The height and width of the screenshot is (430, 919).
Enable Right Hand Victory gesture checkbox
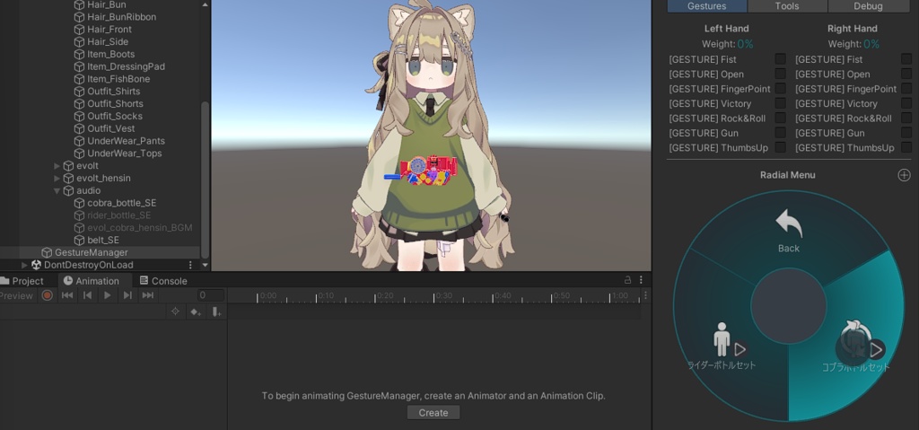[x=906, y=103]
